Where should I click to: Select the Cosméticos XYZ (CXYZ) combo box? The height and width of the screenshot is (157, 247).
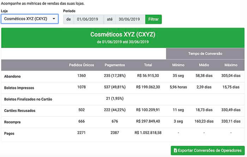tap(30, 19)
